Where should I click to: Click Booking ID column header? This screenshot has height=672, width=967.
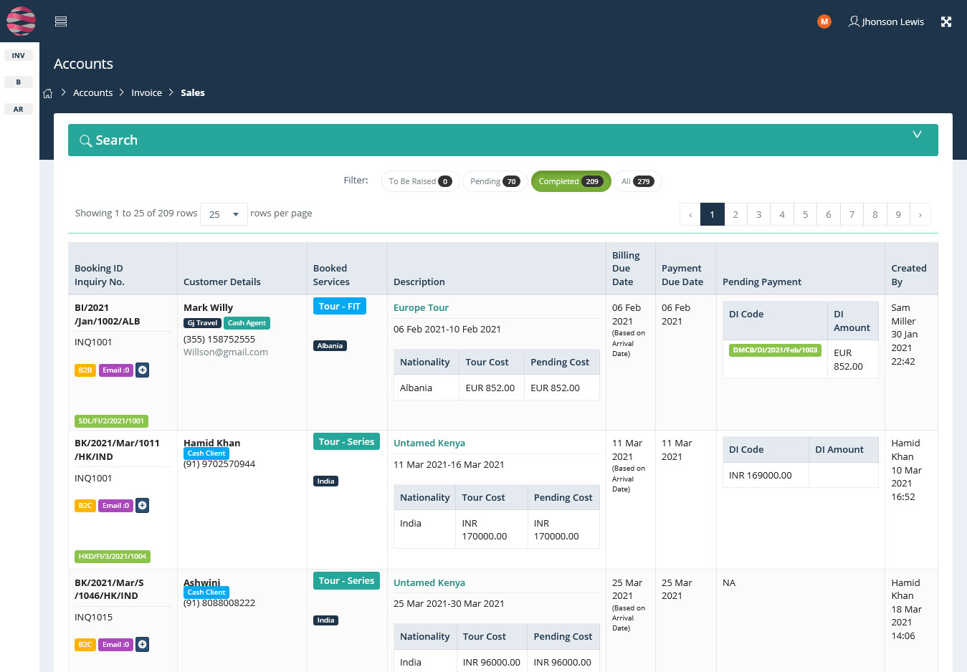click(99, 269)
